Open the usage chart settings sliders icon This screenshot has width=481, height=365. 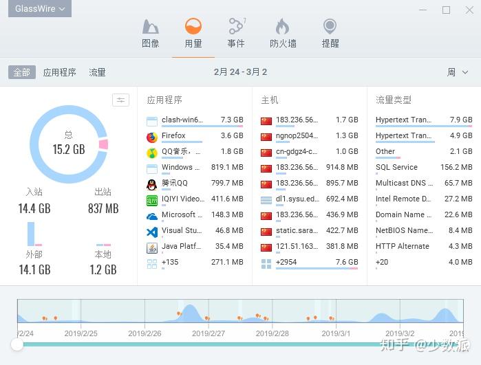pos(120,100)
